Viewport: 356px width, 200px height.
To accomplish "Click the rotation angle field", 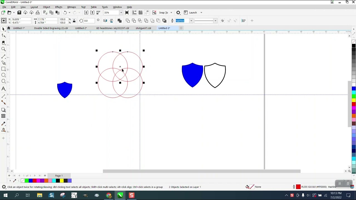I will point(89,21).
